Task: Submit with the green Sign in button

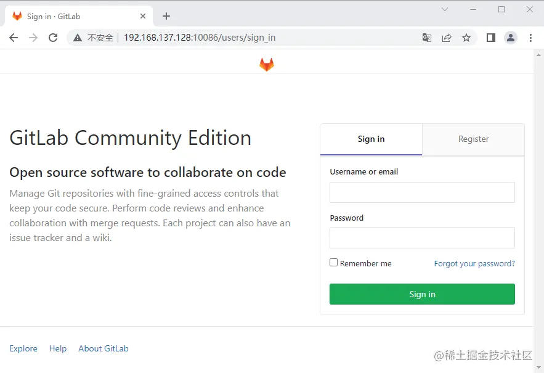Action: 422,294
